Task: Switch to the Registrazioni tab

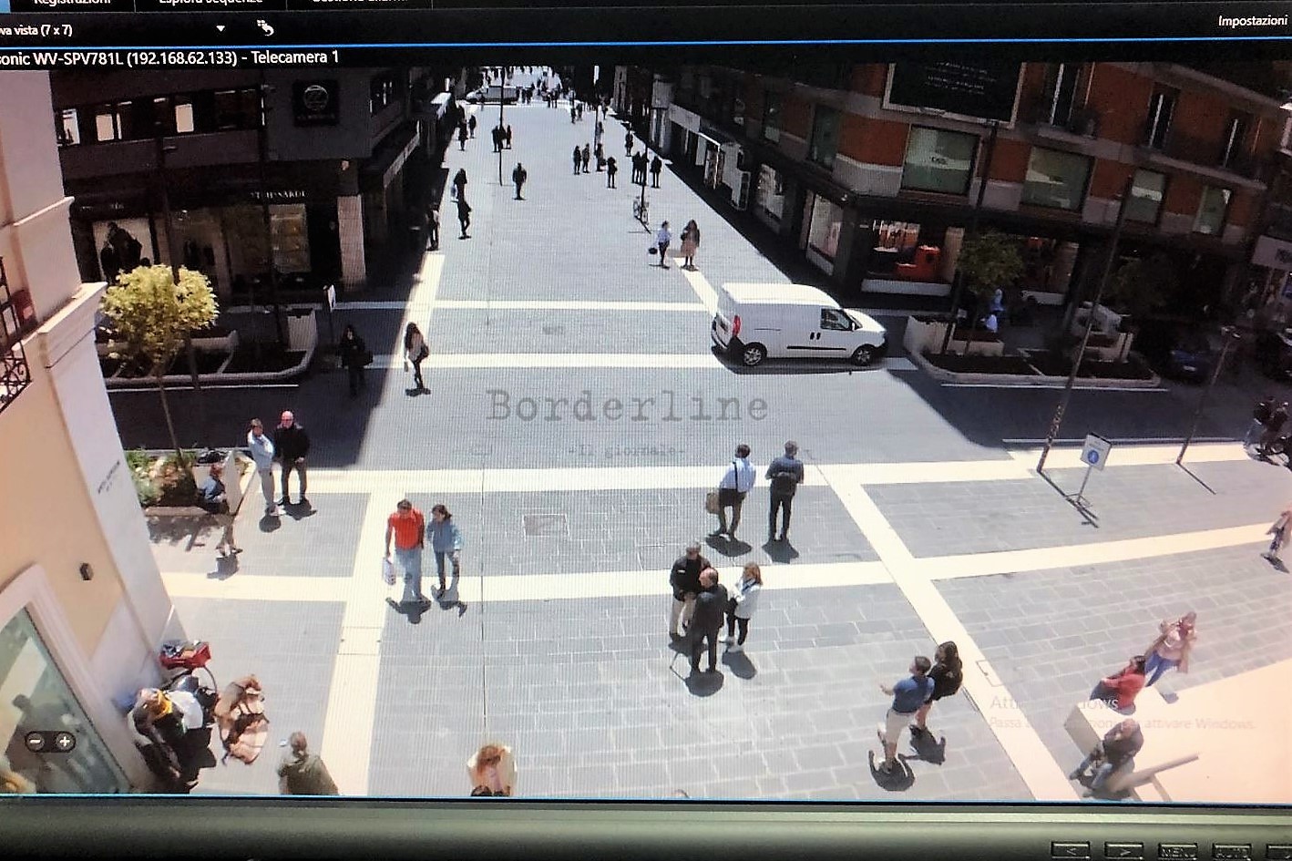Action: point(71,3)
